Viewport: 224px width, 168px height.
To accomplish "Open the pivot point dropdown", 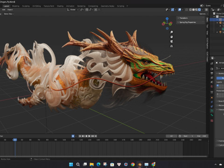I will (82, 10).
